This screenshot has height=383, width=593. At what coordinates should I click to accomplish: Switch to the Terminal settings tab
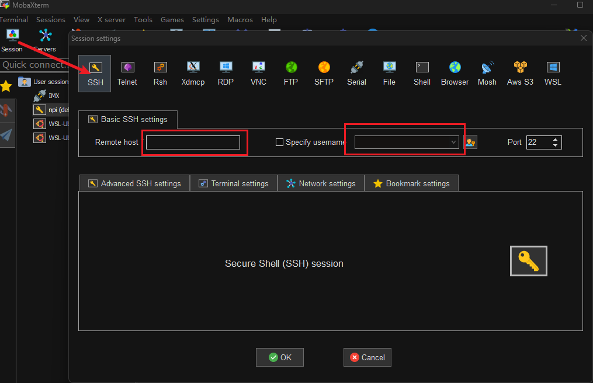pos(234,183)
